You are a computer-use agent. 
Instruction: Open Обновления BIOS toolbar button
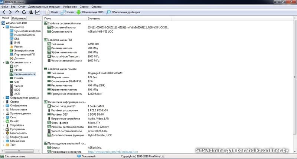pos(90,12)
